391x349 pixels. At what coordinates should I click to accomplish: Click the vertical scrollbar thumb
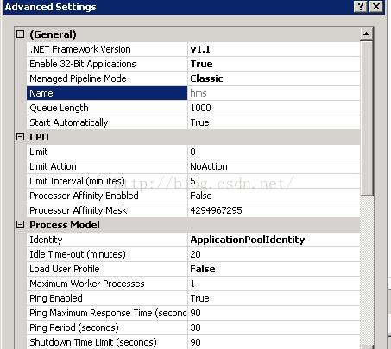[x=366, y=118]
